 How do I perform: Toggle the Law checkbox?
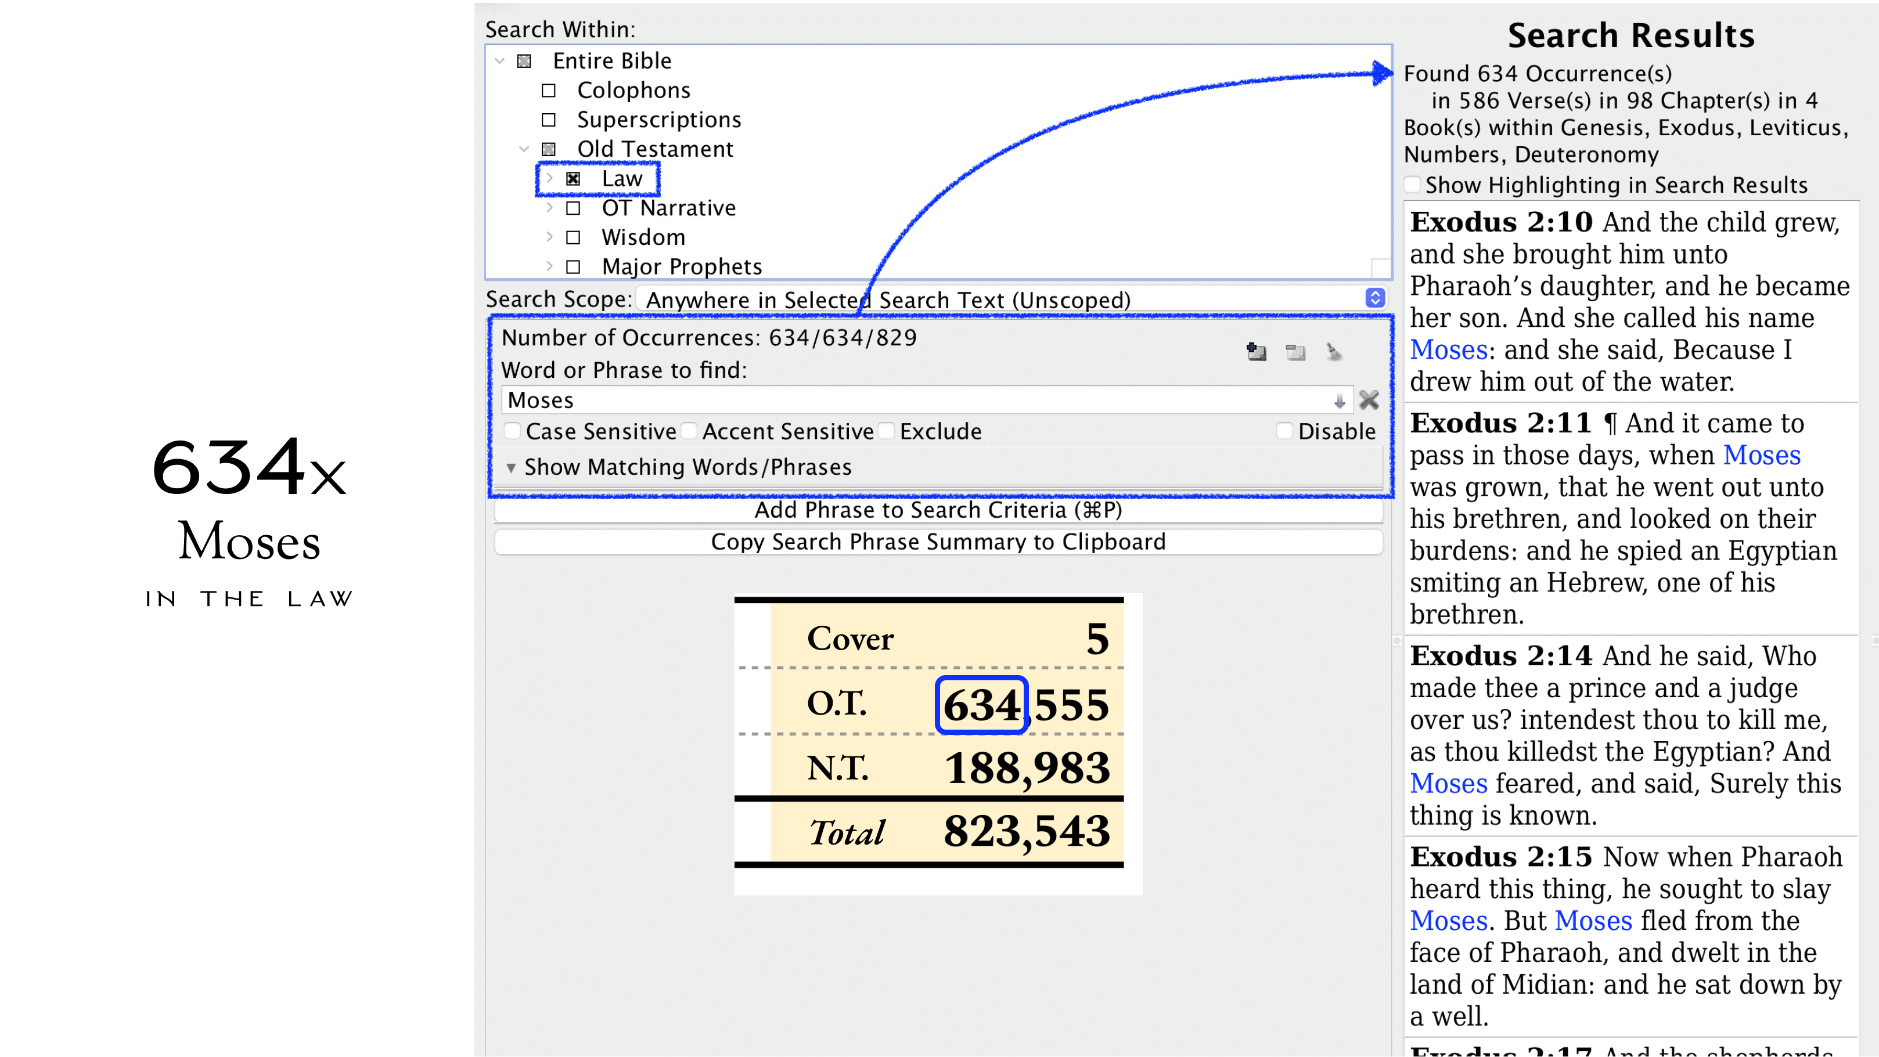[x=573, y=179]
